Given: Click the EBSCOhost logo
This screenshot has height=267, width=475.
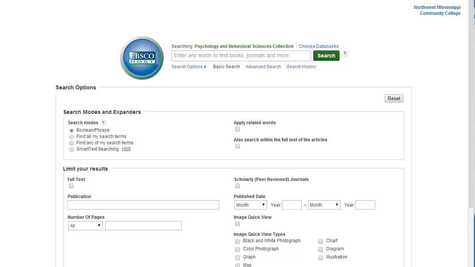Looking at the screenshot, I should (142, 58).
